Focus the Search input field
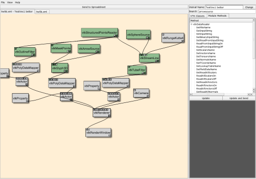Screen dimensions: 256x179 click(x=227, y=12)
